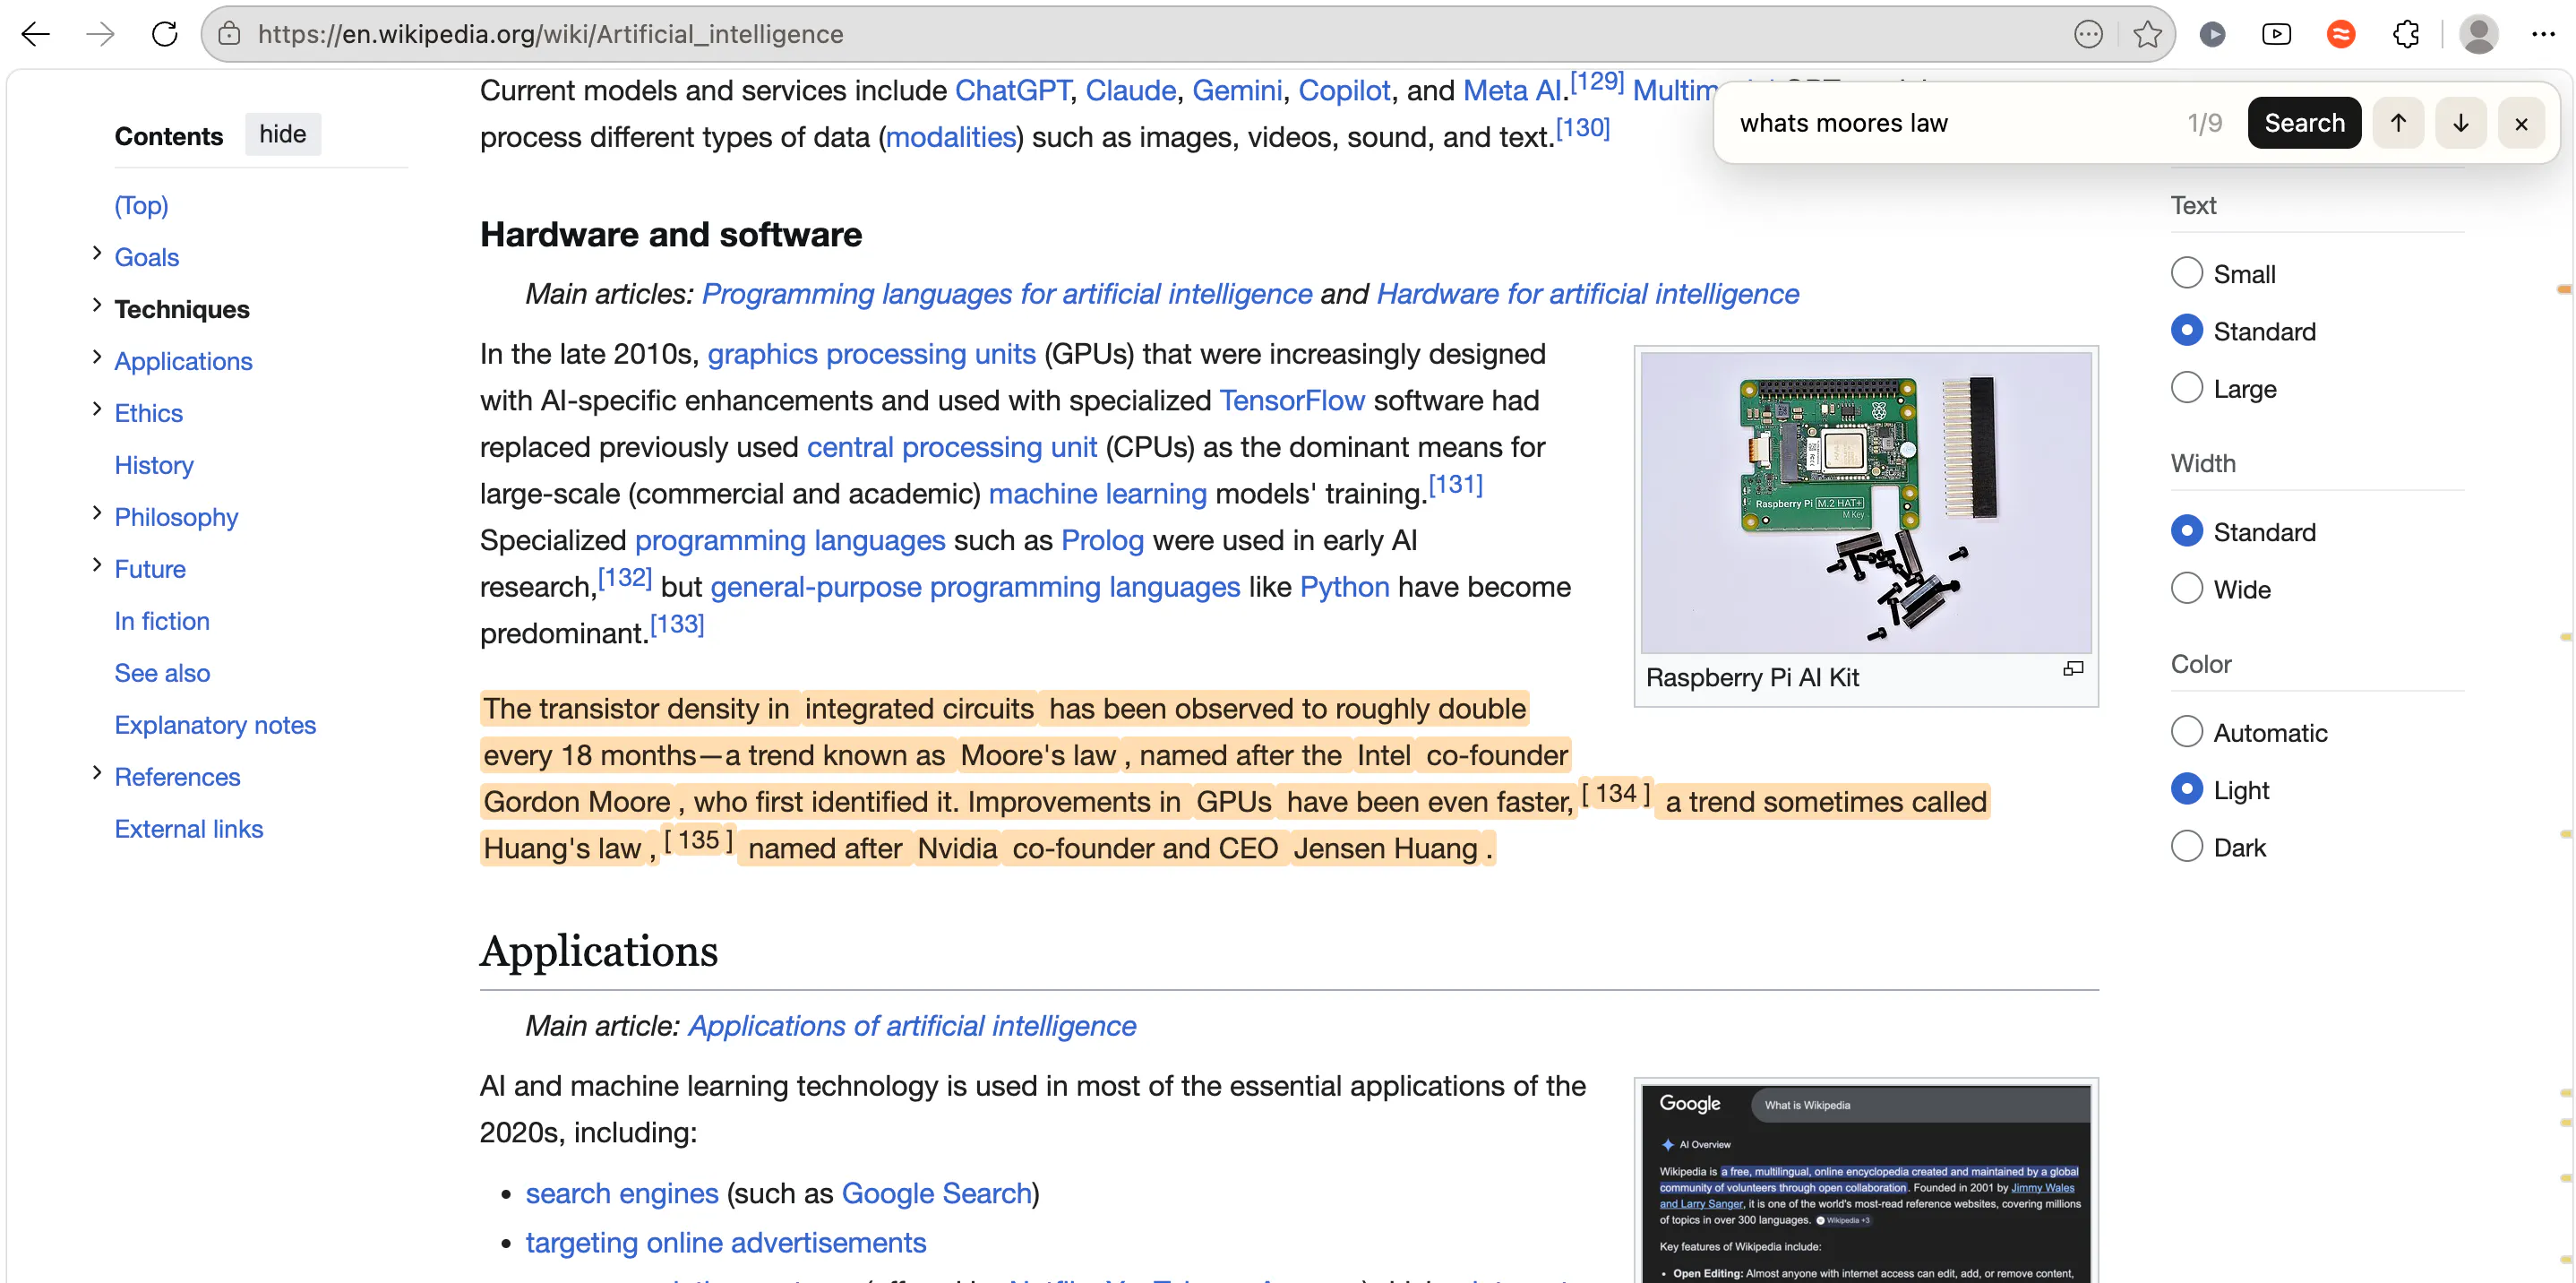
Task: Select Automatic color mode
Action: (2187, 732)
